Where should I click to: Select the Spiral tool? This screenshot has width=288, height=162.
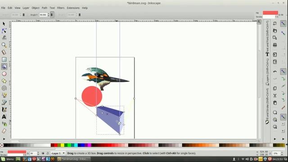coord(4,88)
